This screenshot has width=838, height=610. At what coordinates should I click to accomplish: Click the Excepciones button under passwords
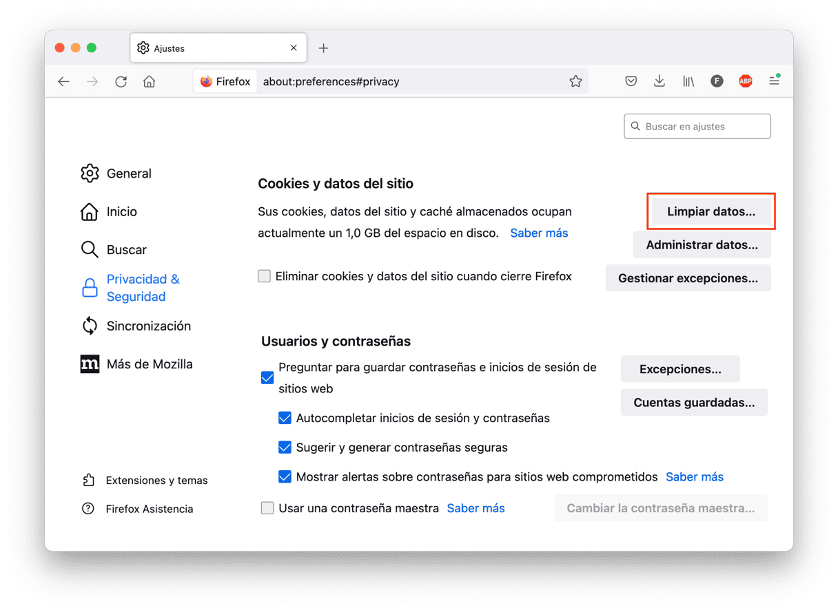pyautogui.click(x=680, y=369)
